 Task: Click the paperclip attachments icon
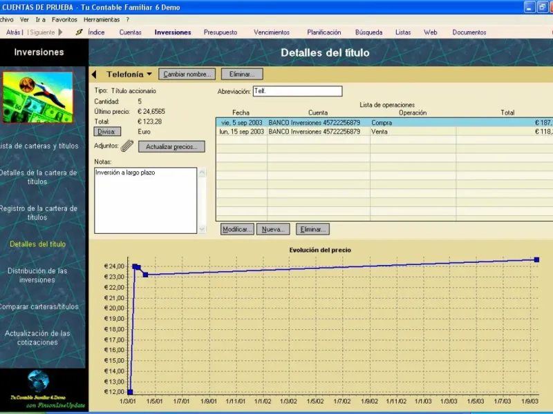click(x=127, y=146)
